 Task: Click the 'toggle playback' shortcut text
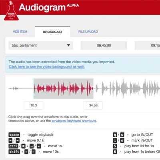tap(40, 135)
